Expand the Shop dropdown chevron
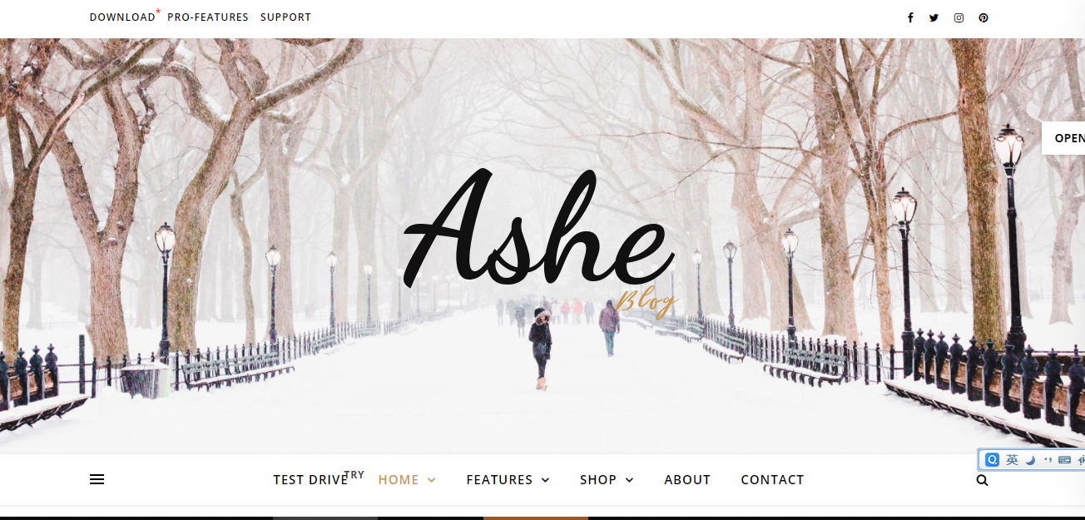Image resolution: width=1085 pixels, height=520 pixels. click(x=629, y=480)
